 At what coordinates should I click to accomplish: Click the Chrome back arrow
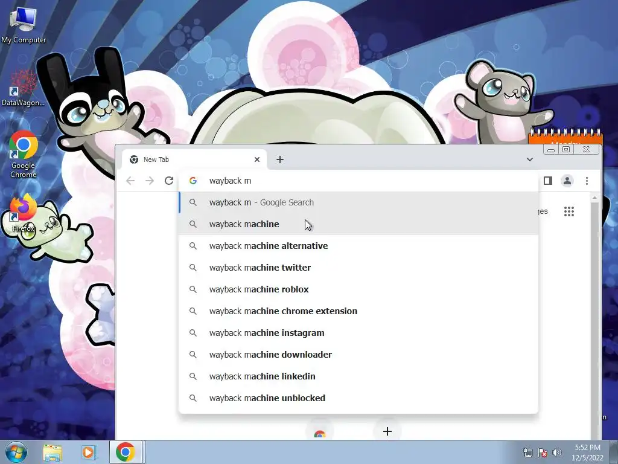pos(130,181)
